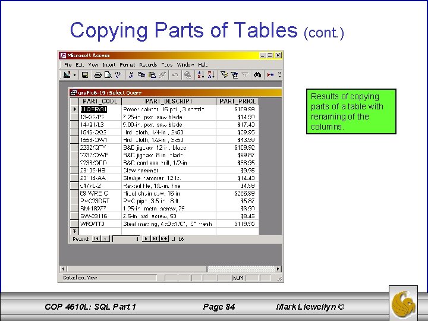The height and width of the screenshot is (321, 428).
Task: Open the Tools menu
Action: point(167,65)
